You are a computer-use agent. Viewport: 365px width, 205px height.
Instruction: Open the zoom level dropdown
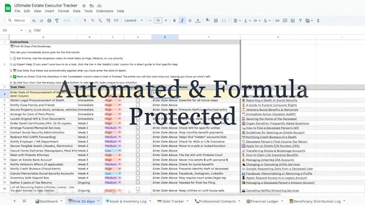coord(70,21)
